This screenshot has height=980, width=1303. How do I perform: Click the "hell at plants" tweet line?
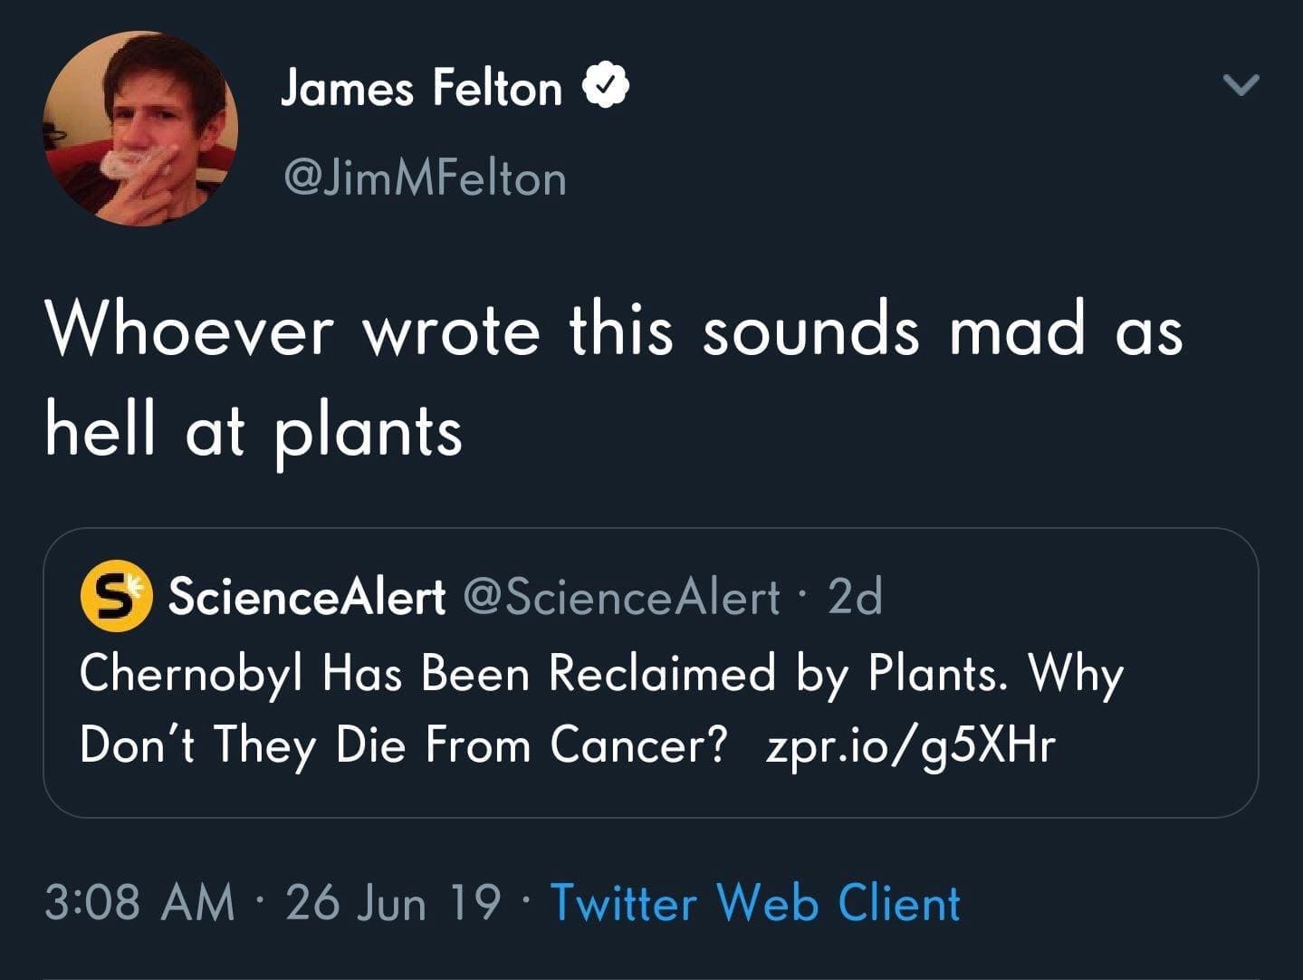(x=254, y=431)
